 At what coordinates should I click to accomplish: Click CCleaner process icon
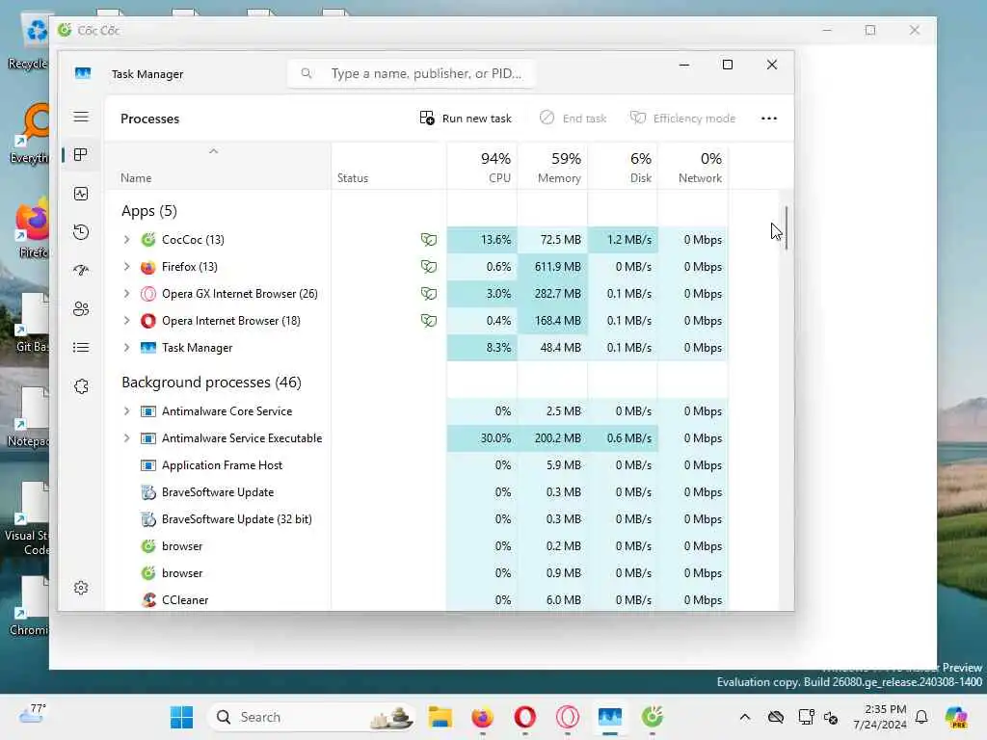coord(147,600)
